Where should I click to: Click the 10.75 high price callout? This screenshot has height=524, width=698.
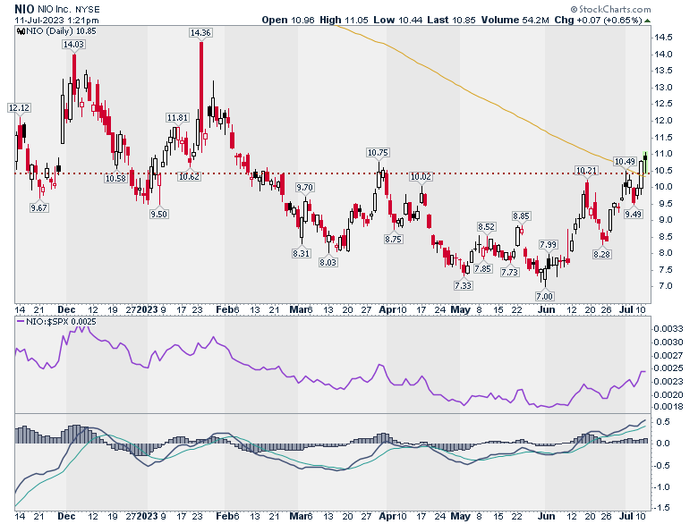click(378, 153)
